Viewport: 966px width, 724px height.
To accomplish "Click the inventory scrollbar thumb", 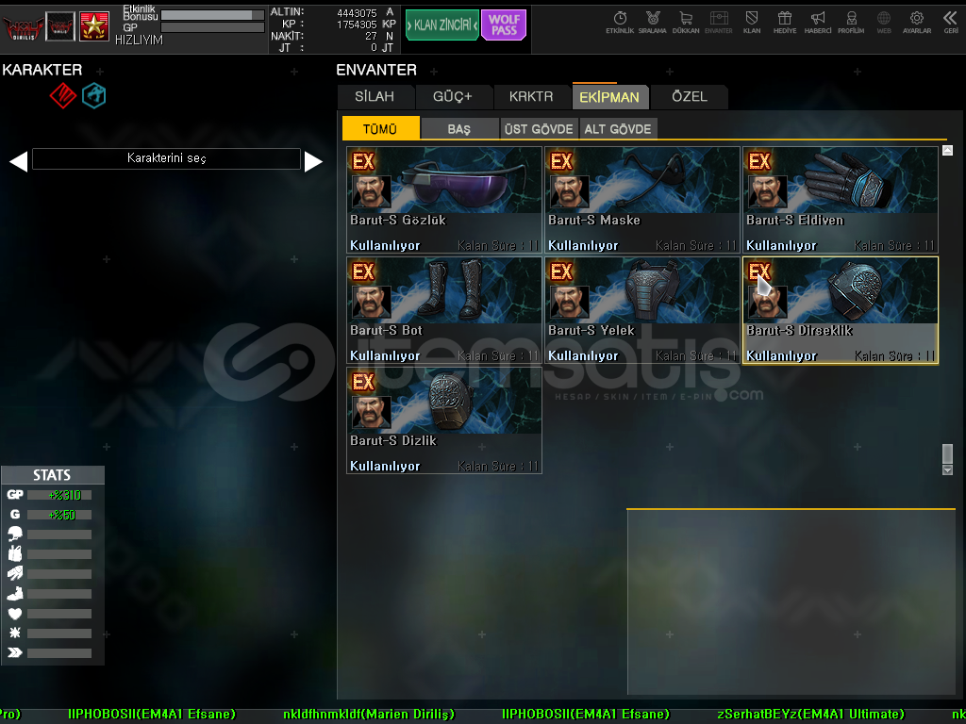I will pyautogui.click(x=947, y=453).
